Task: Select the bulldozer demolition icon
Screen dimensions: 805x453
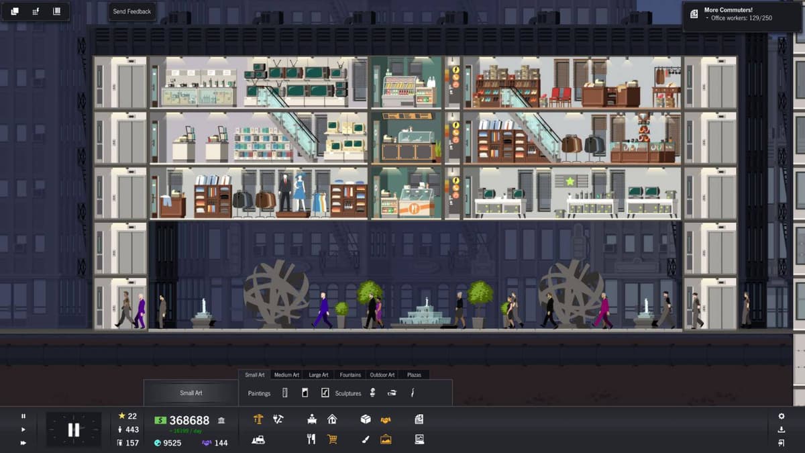Action: tap(260, 439)
